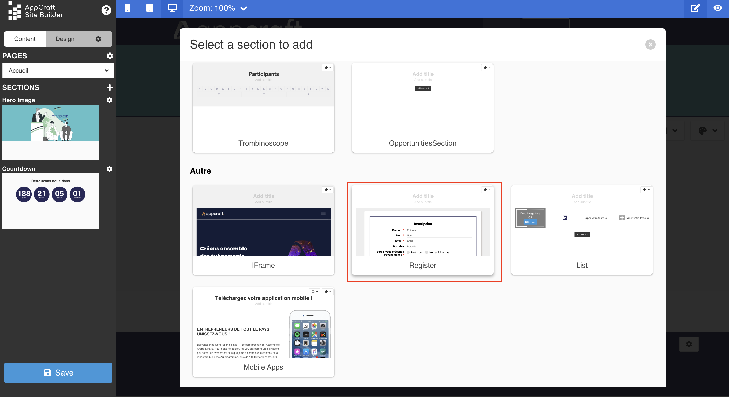Screen dimensions: 729x397
Task: Select desktop monitor preview icon
Action: [172, 8]
